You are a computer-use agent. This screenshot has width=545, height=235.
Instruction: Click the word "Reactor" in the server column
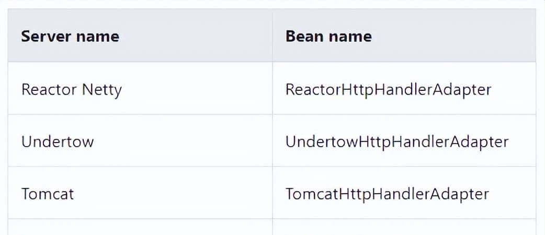[49, 89]
